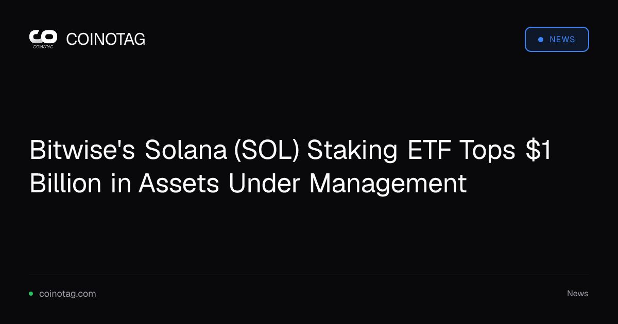Open the NEWS category badge
This screenshot has width=618, height=324.
click(557, 40)
